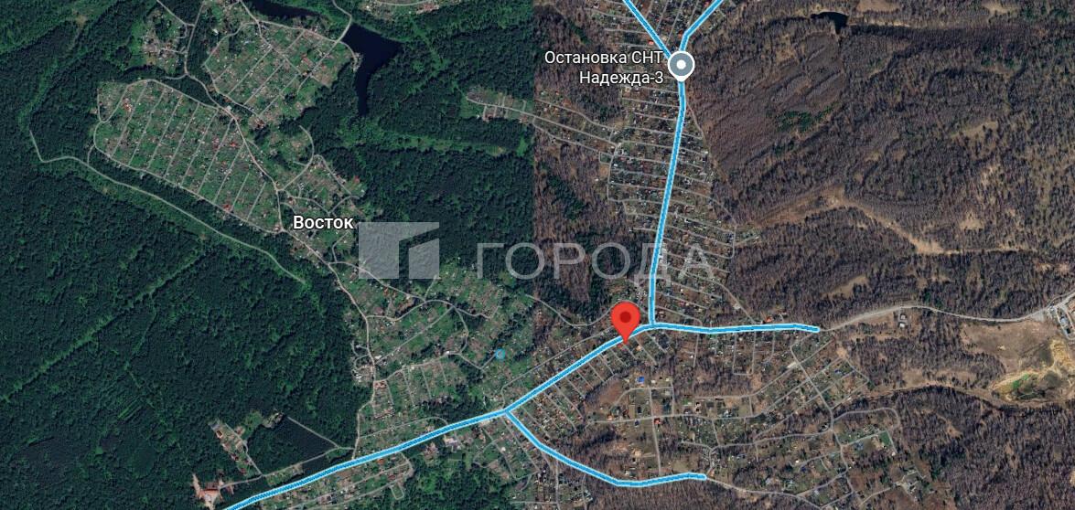The image size is (1075, 510).
Task: Select the Надежда-3 bus stop marker icon
Action: click(682, 67)
